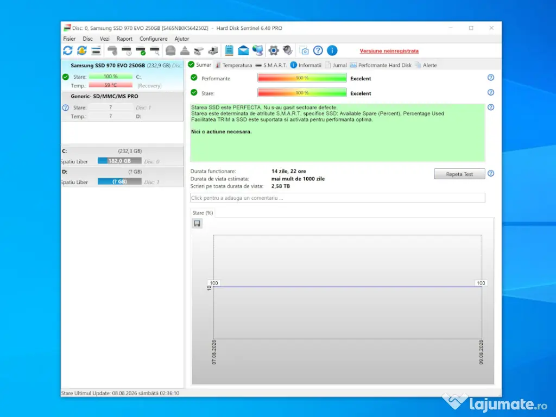Switch to the Sumar tab
This screenshot has width=556, height=417.
(x=200, y=65)
